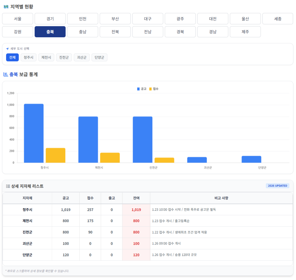Choose the 단양군 city filter
This screenshot has height=280, width=296.
click(x=99, y=58)
